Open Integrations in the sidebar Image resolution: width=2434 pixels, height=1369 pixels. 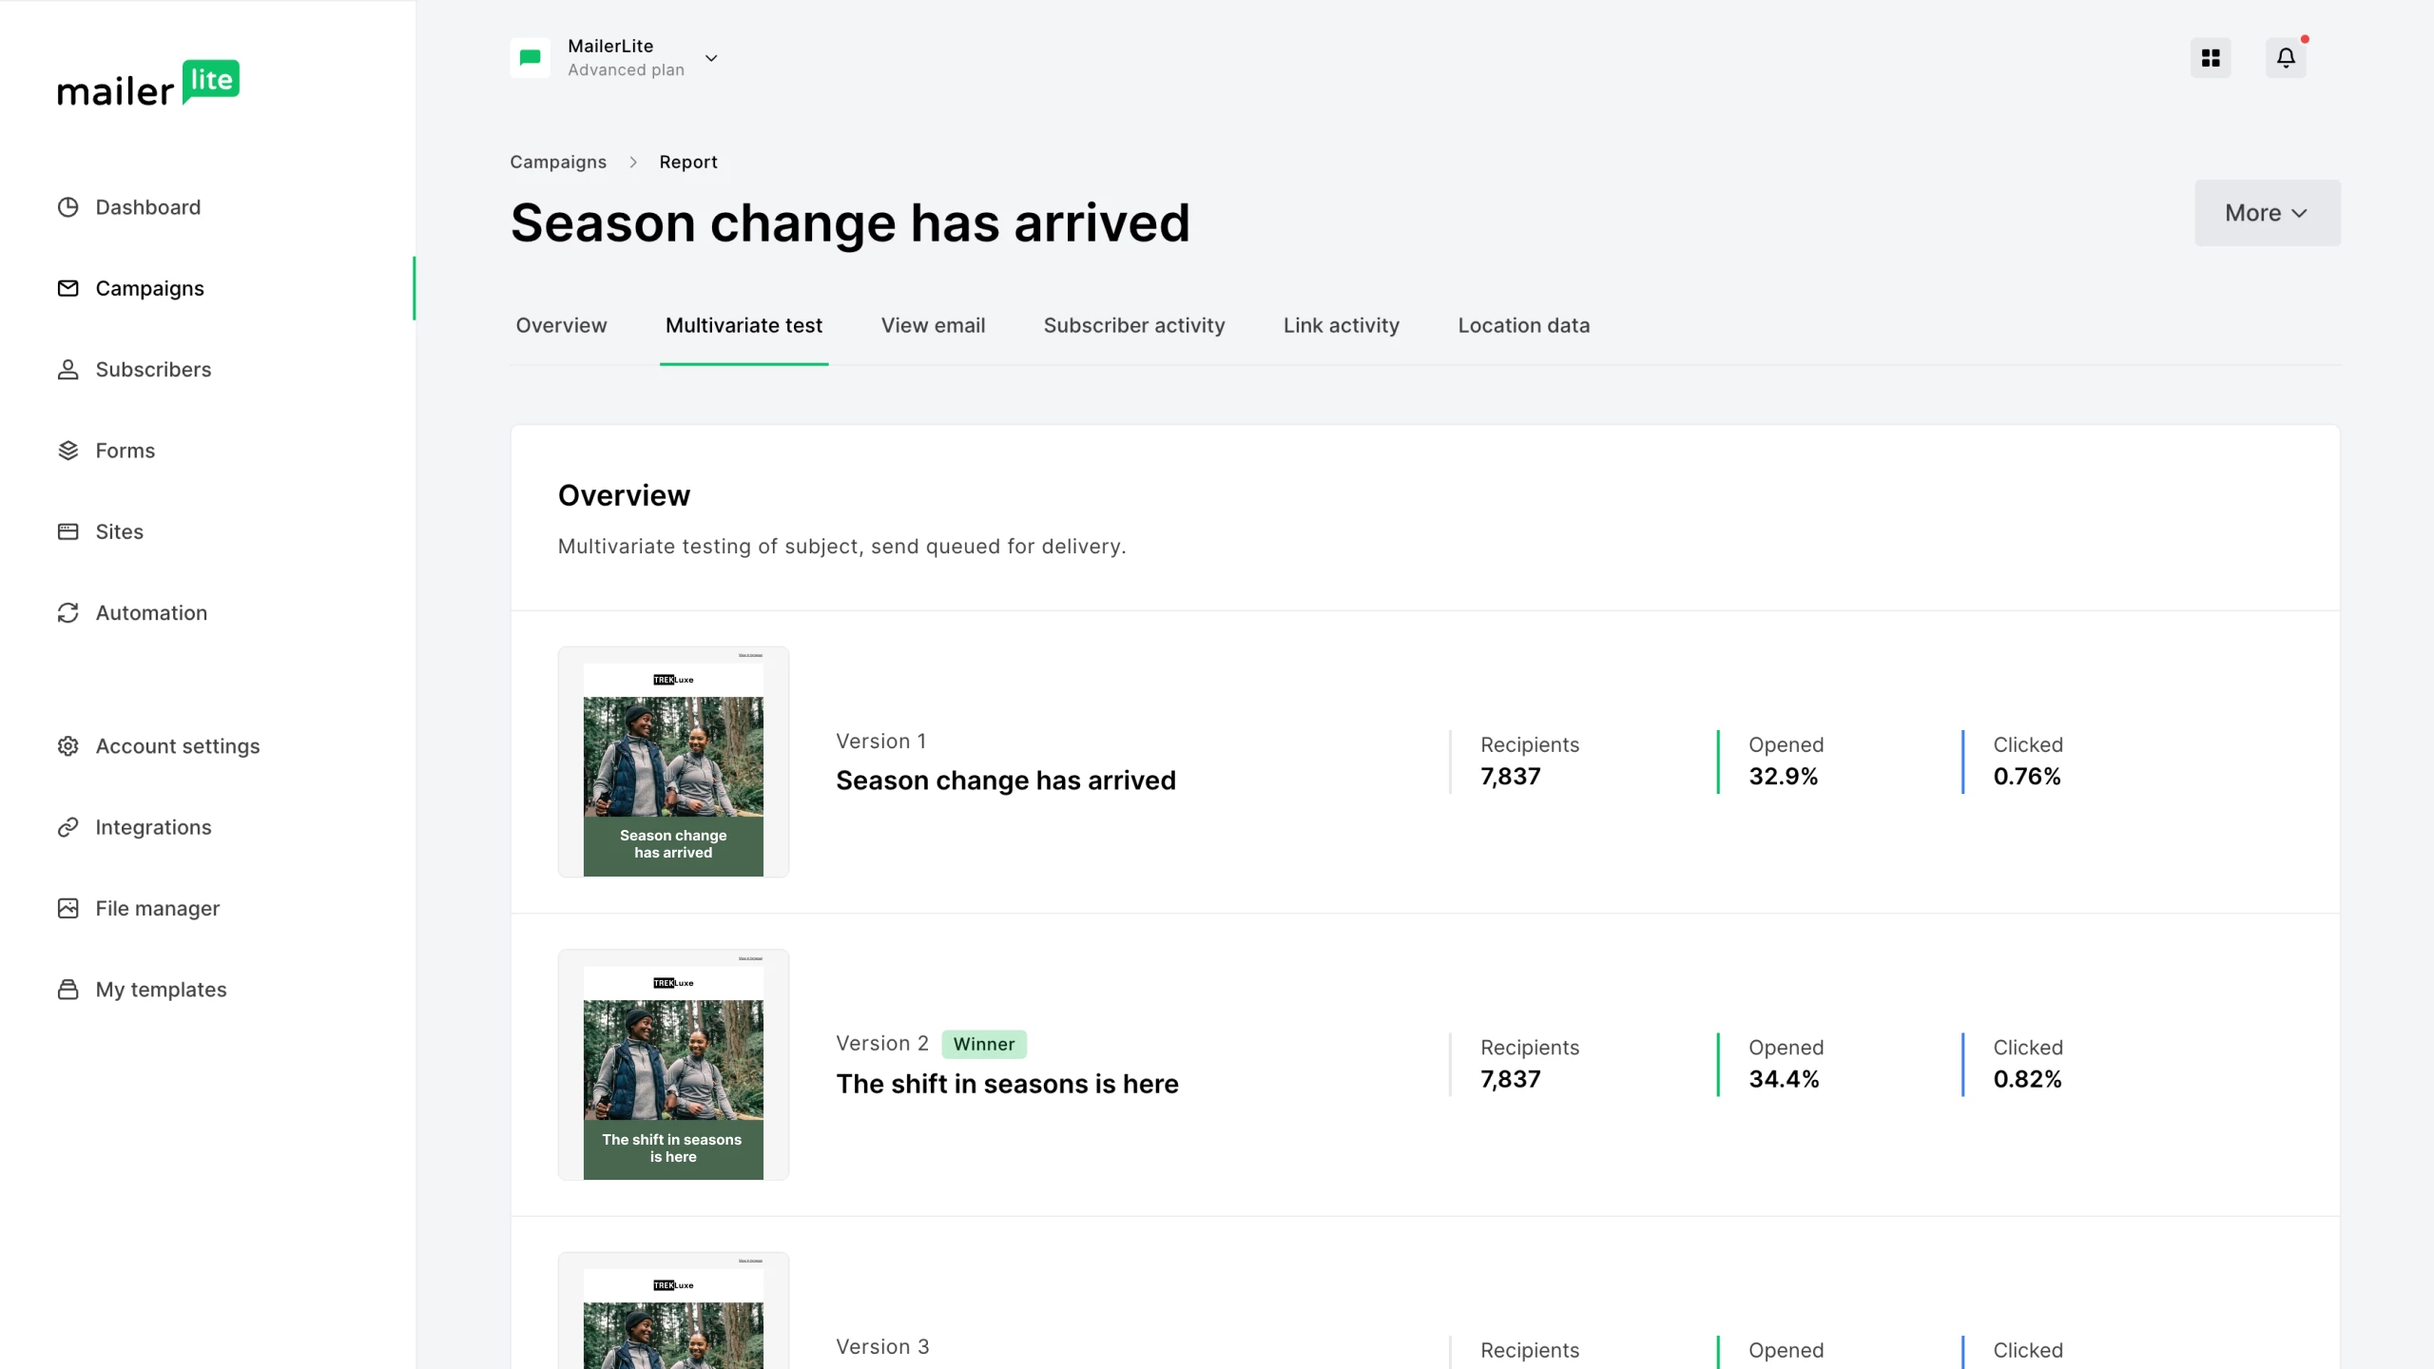[153, 827]
